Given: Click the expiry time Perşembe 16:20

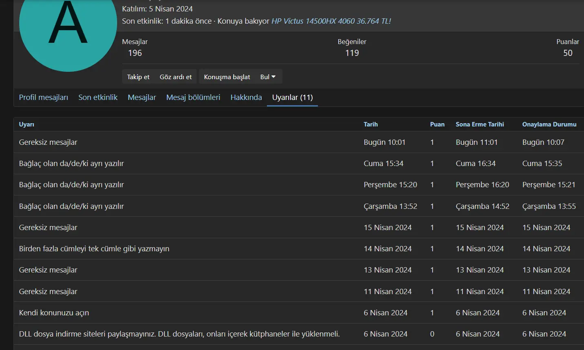Looking at the screenshot, I should pos(482,185).
